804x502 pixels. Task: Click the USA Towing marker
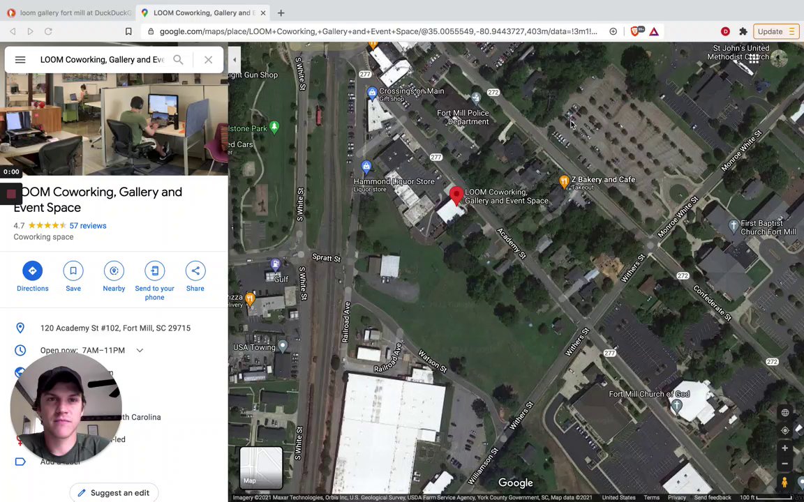[x=283, y=346]
